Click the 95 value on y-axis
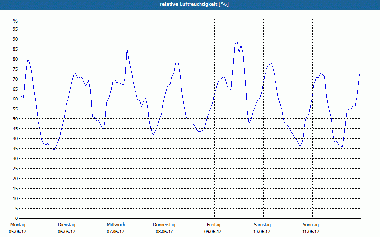 tap(15, 29)
